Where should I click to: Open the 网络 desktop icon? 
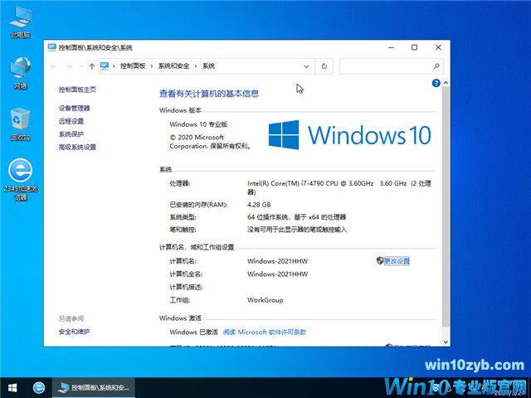tap(21, 73)
